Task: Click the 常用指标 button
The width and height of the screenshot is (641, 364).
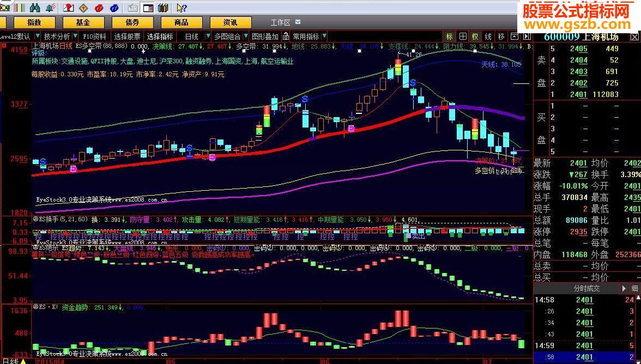Action: point(306,37)
